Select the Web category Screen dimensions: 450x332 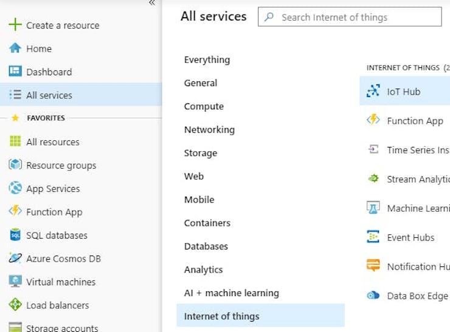194,176
